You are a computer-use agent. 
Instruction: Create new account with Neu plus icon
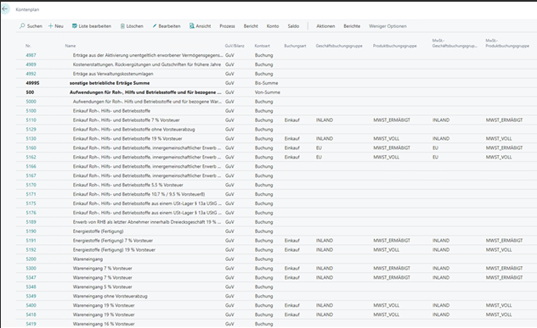click(51, 26)
